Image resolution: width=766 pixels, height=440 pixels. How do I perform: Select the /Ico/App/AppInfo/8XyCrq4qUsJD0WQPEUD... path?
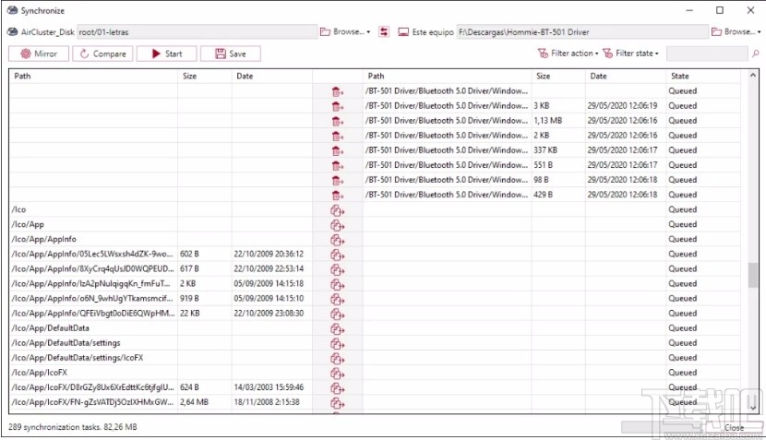93,268
